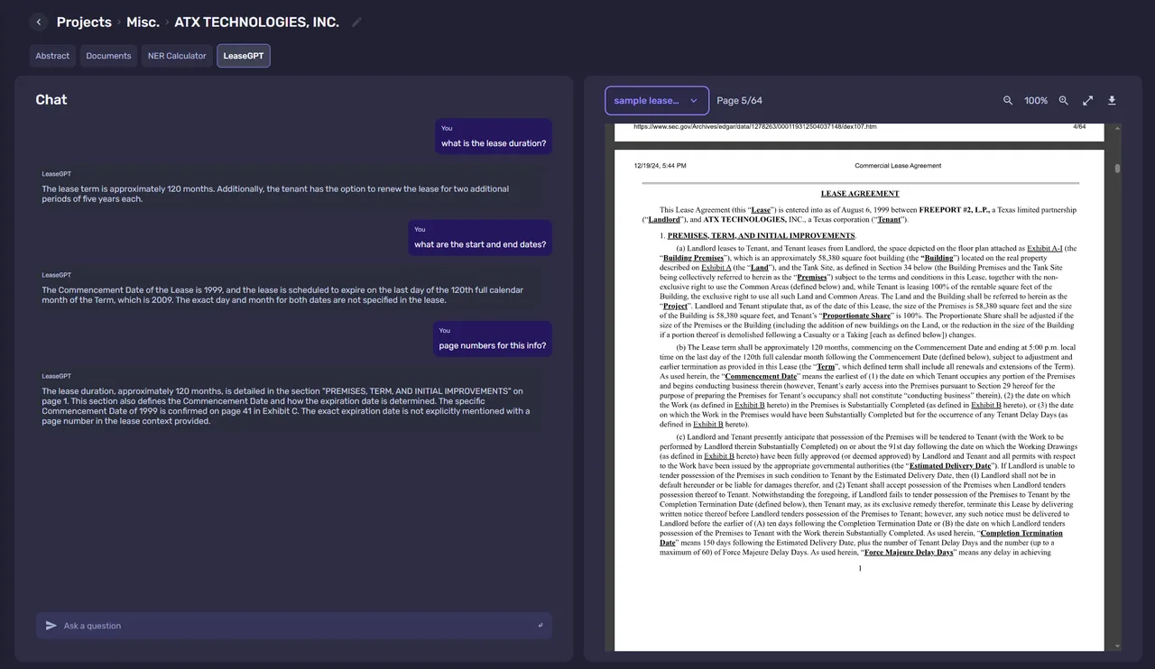Switch to the Documents tab
1155x669 pixels.
(108, 56)
